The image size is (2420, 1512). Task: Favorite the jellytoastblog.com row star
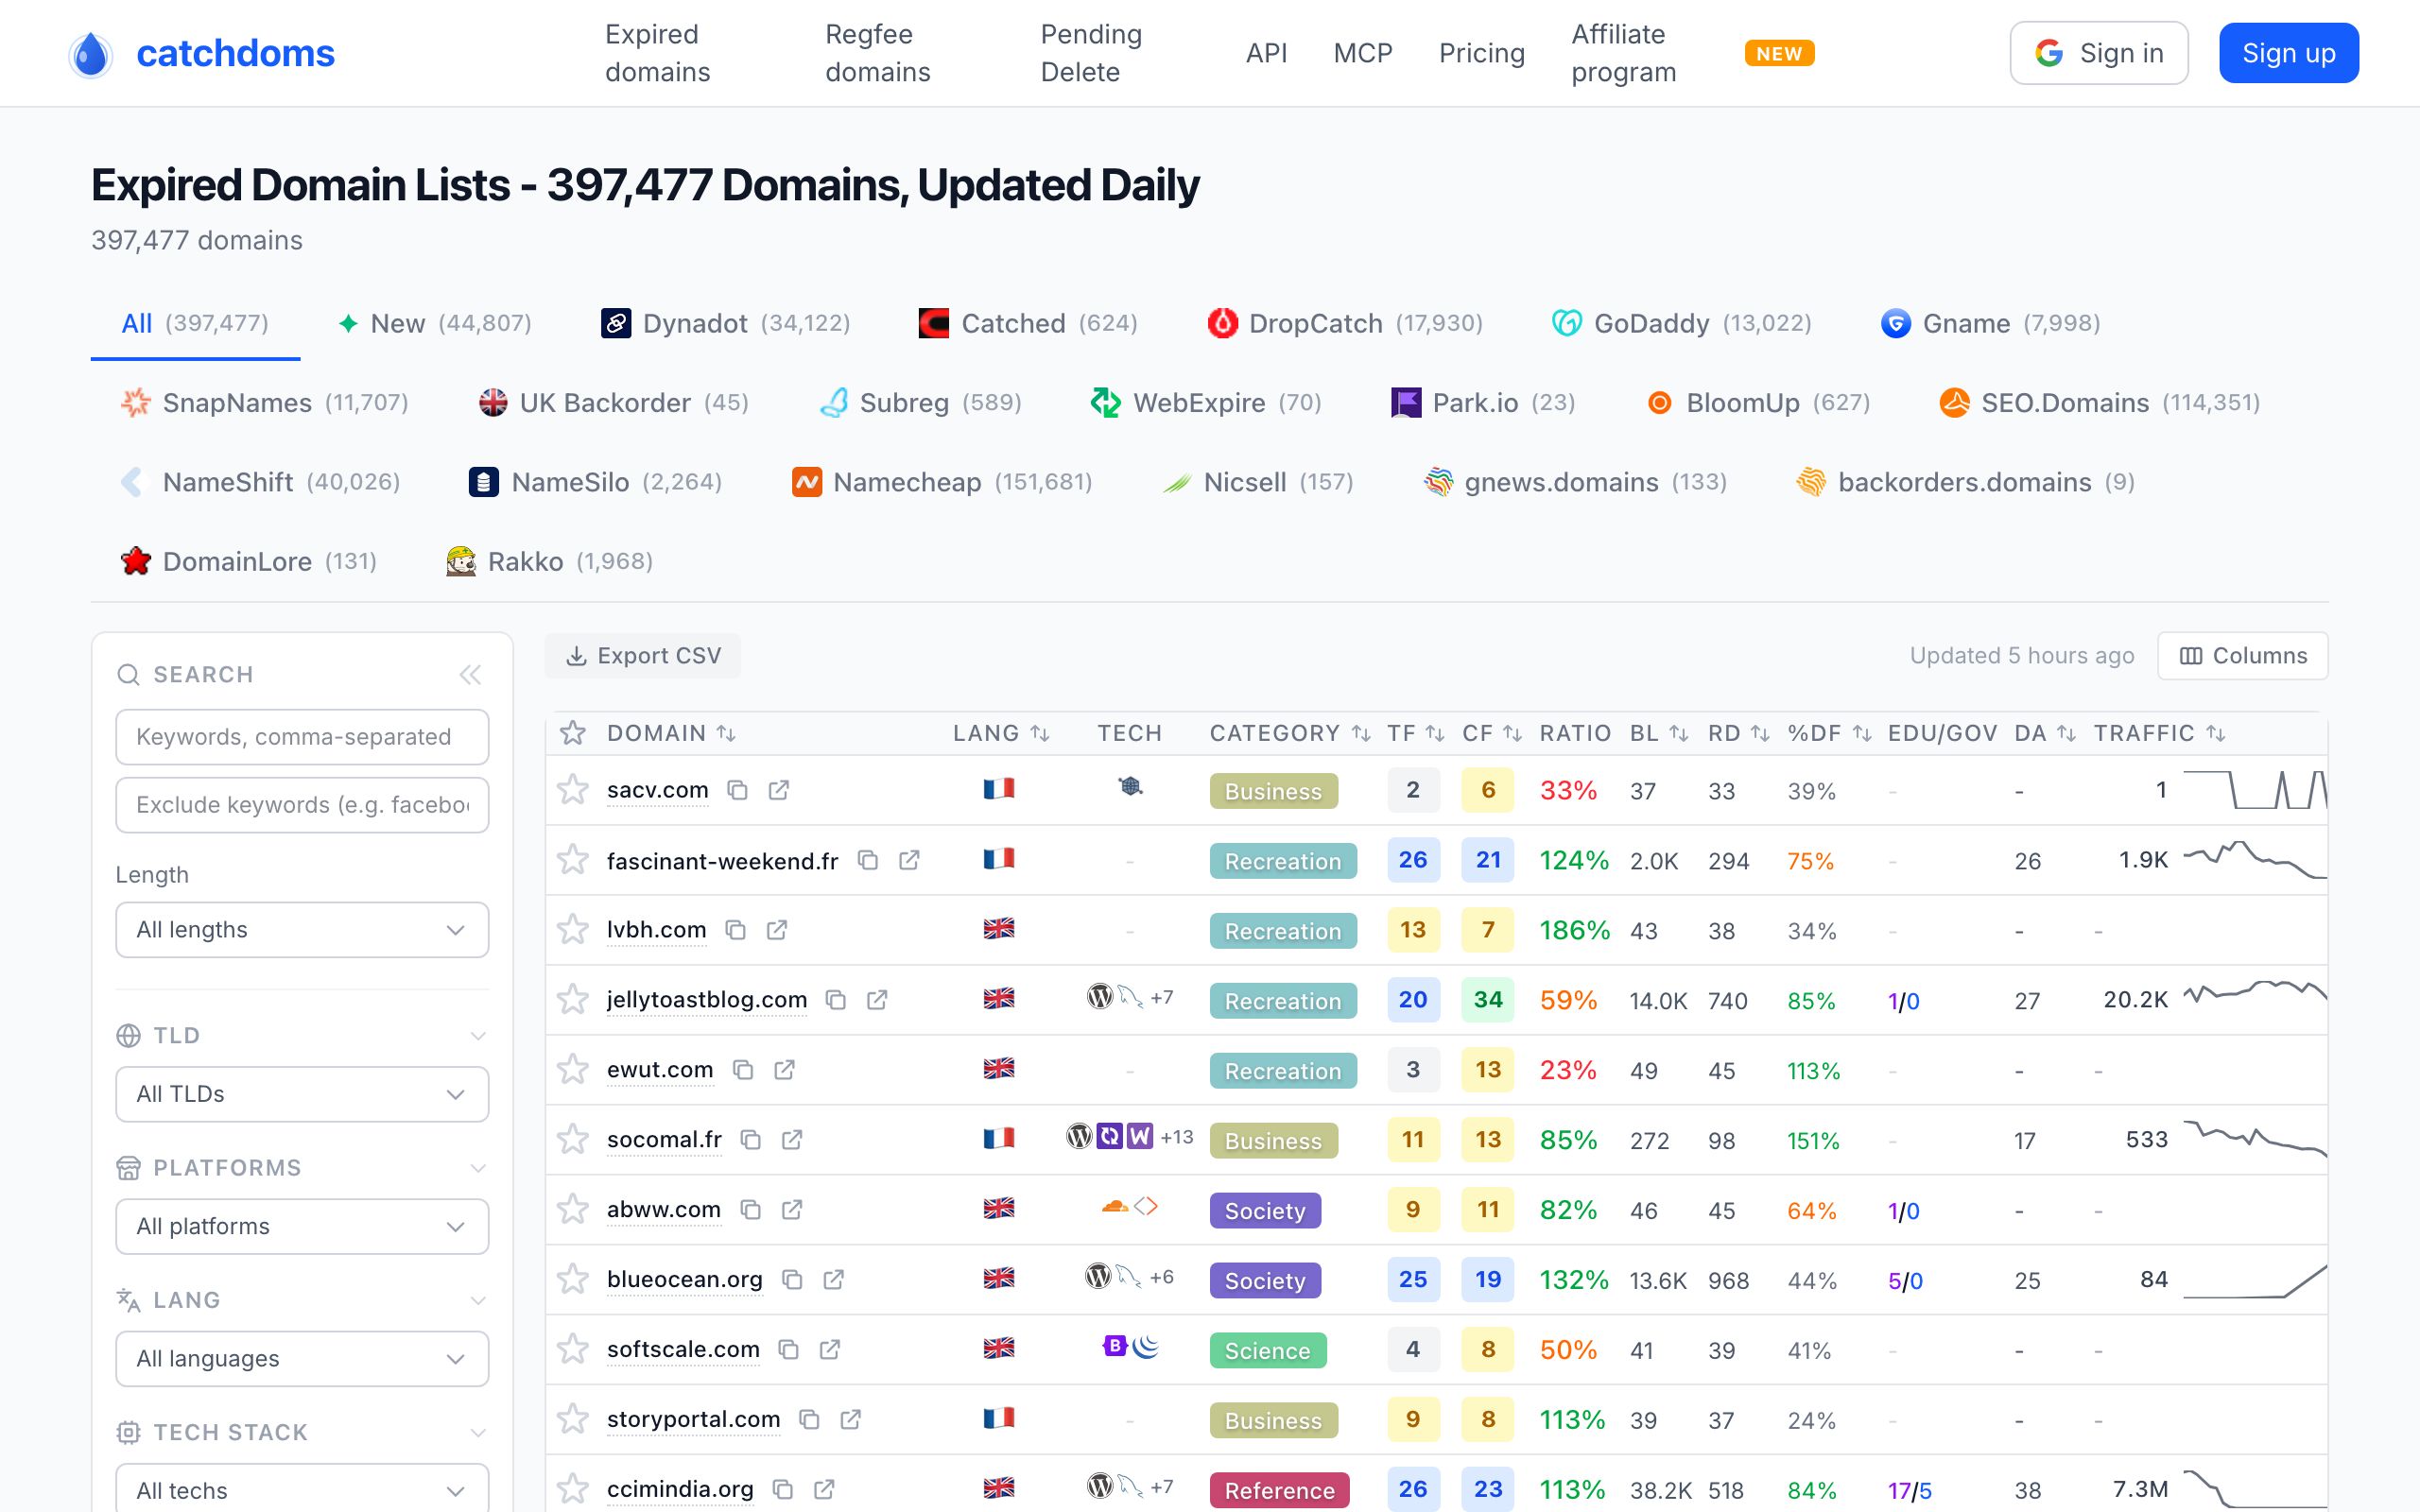tap(573, 1000)
